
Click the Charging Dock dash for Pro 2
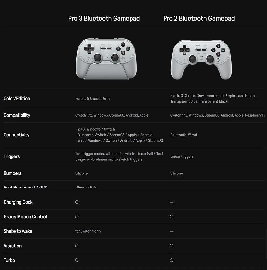(172, 202)
